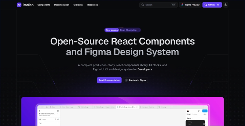Click the New Version badge
The width and height of the screenshot is (245, 126).
[x=112, y=30]
